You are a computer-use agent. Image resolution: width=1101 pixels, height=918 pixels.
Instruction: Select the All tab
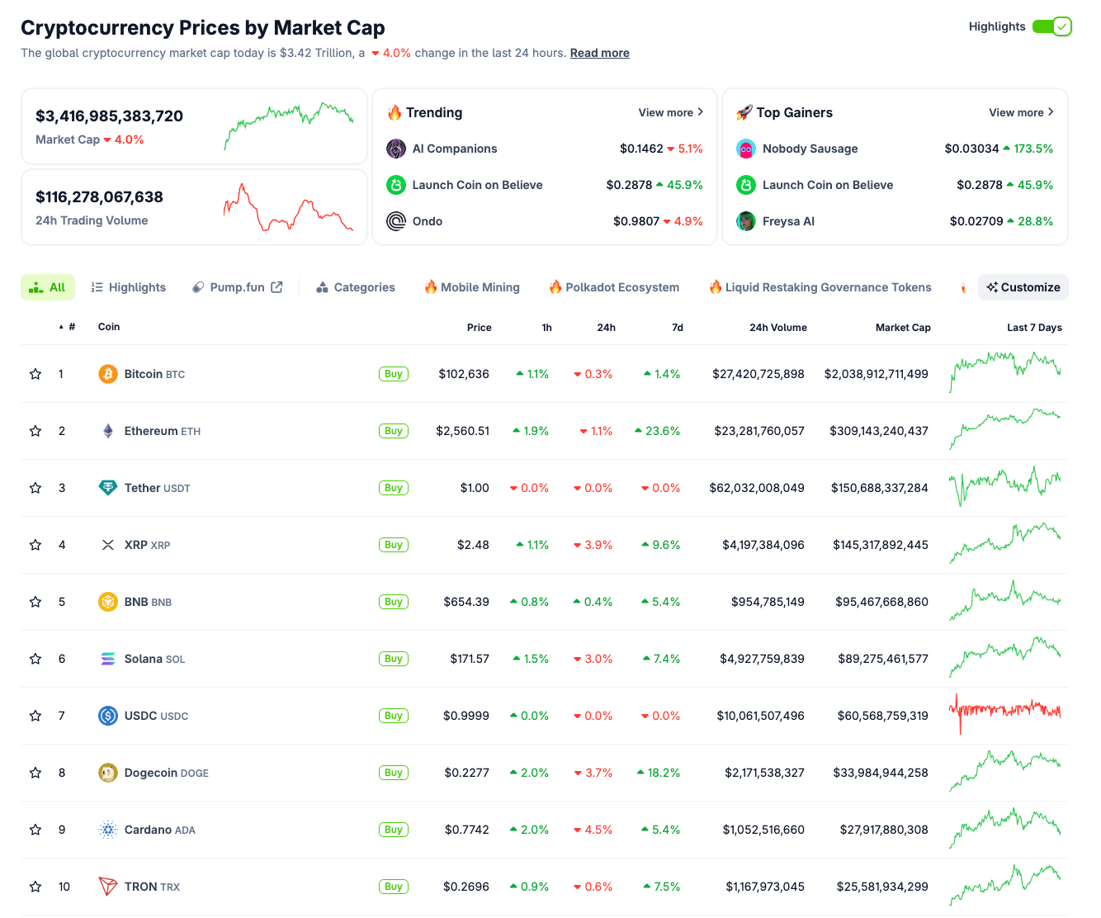48,287
